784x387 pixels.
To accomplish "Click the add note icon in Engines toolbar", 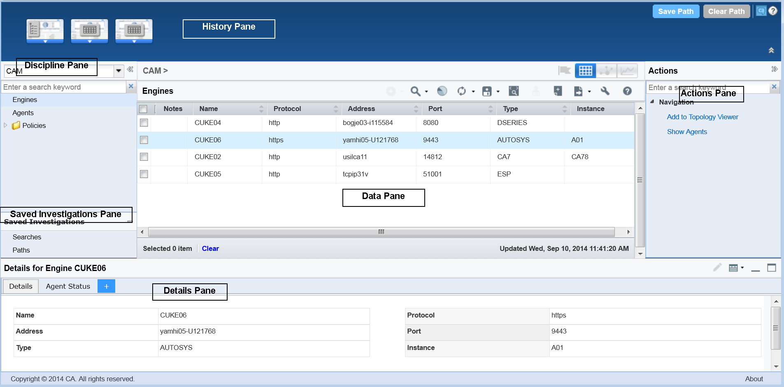I will click(x=558, y=91).
